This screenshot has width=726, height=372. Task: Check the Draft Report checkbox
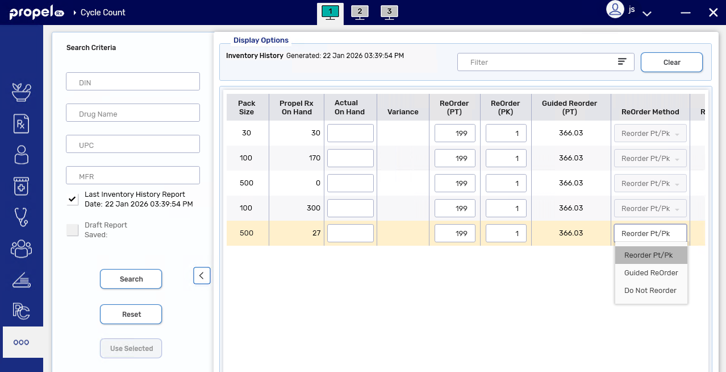(x=73, y=230)
